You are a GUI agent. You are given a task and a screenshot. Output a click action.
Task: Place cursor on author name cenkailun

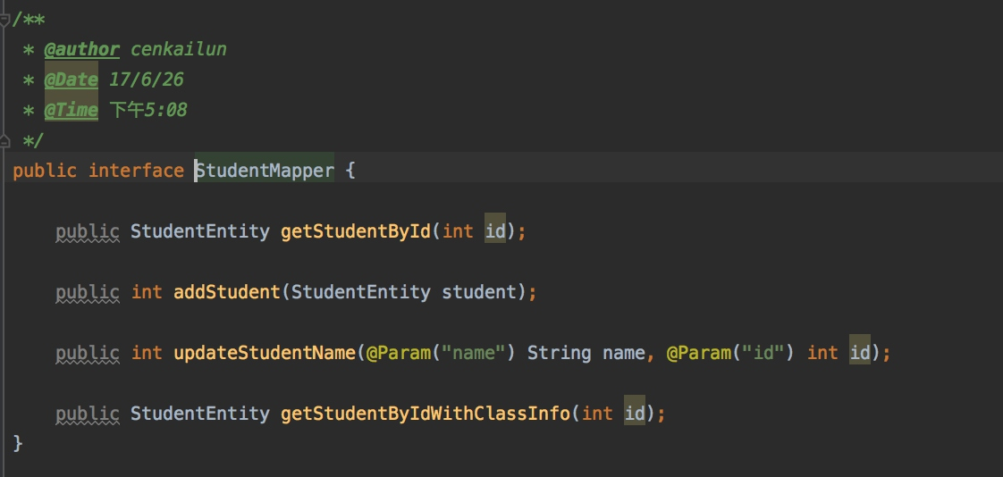179,49
